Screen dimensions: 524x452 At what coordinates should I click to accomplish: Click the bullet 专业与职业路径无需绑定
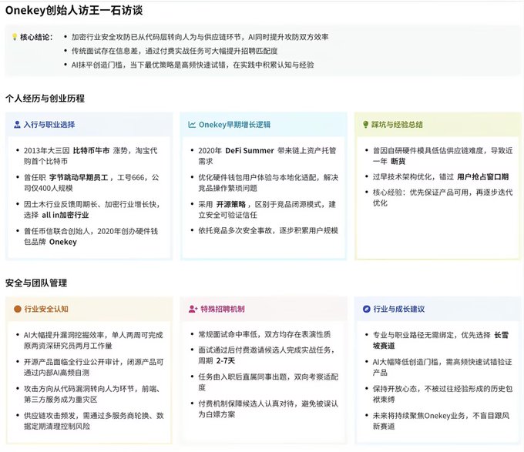(x=441, y=340)
